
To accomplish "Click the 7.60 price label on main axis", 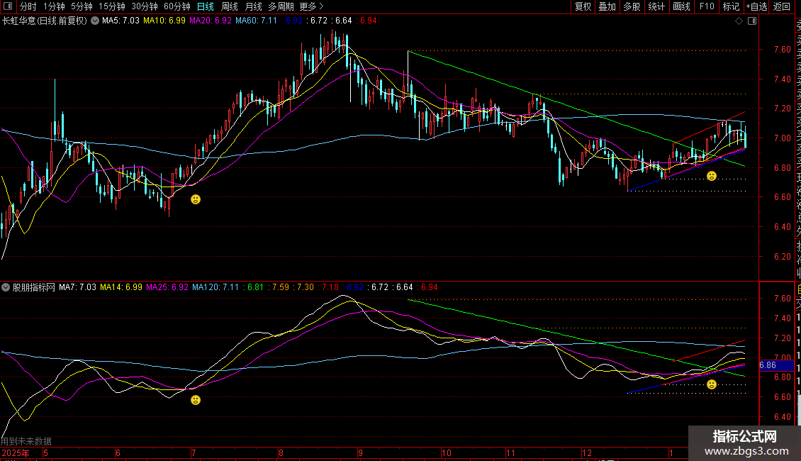I will [x=782, y=50].
